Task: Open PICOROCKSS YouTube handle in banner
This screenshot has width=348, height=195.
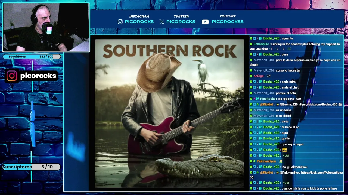Action: (x=228, y=22)
